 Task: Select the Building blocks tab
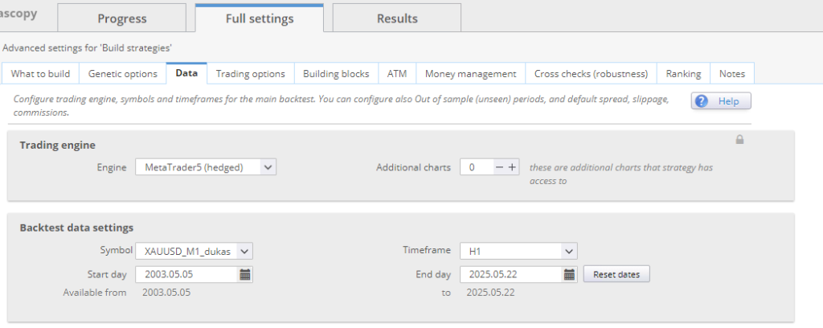(336, 74)
